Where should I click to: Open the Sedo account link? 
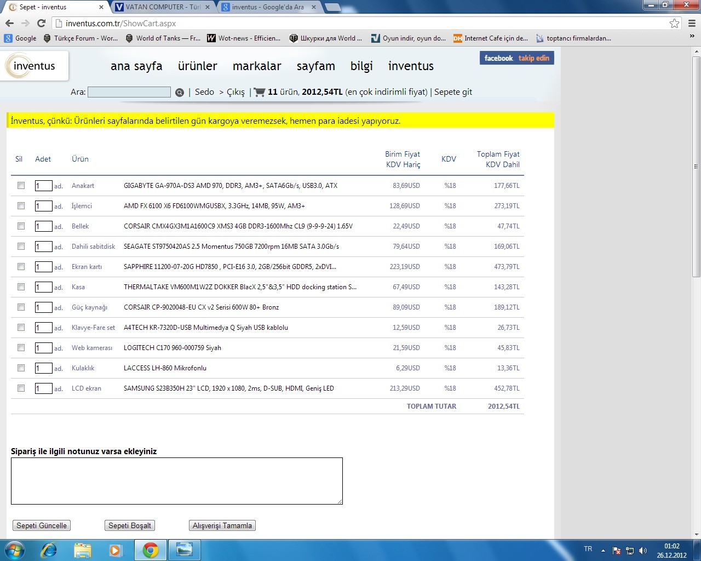(x=204, y=92)
